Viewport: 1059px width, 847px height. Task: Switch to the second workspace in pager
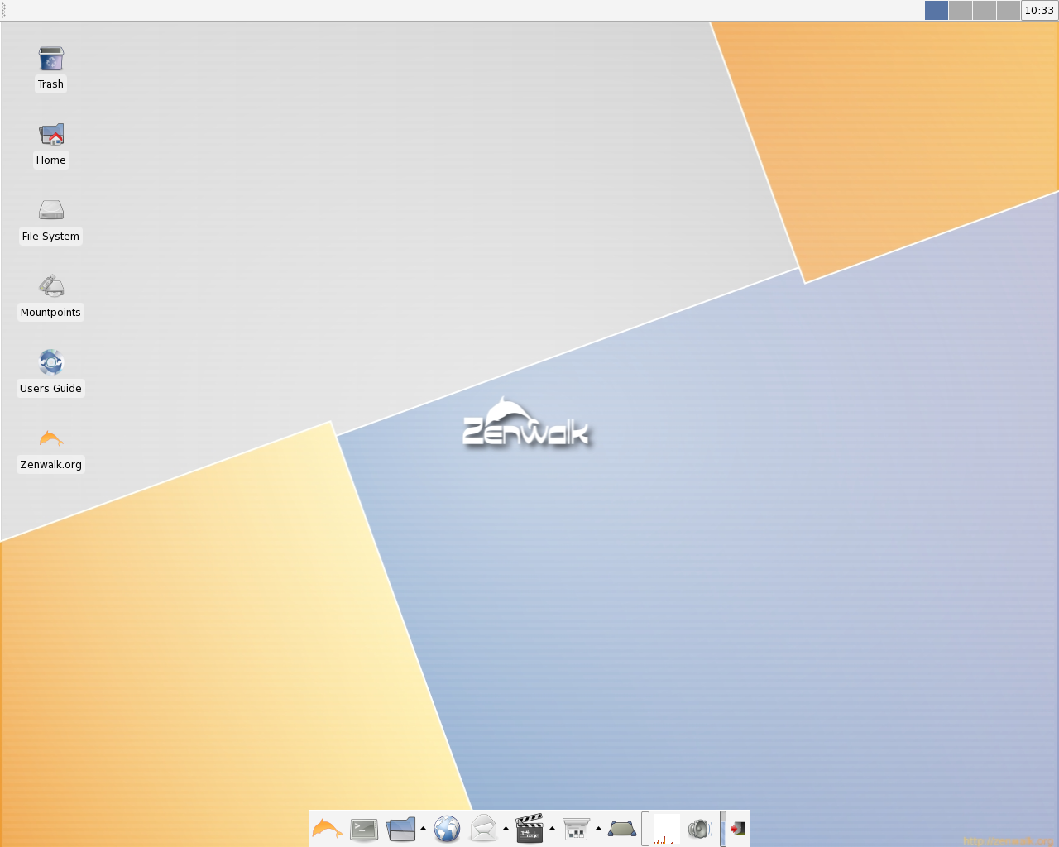(961, 10)
